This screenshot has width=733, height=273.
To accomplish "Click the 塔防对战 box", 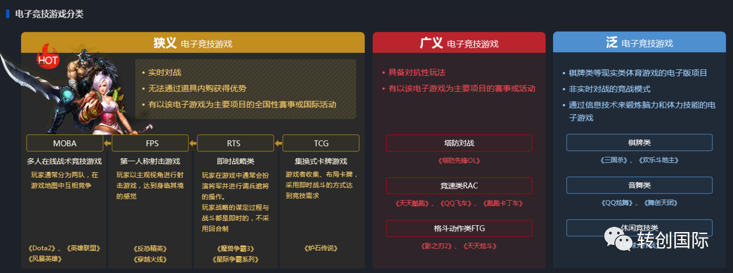I will pos(459,143).
